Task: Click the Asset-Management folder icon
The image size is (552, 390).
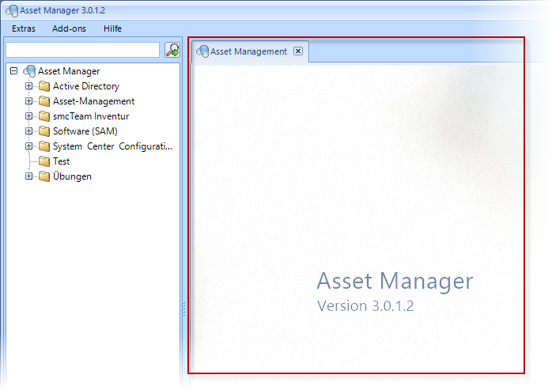Action: pos(44,101)
